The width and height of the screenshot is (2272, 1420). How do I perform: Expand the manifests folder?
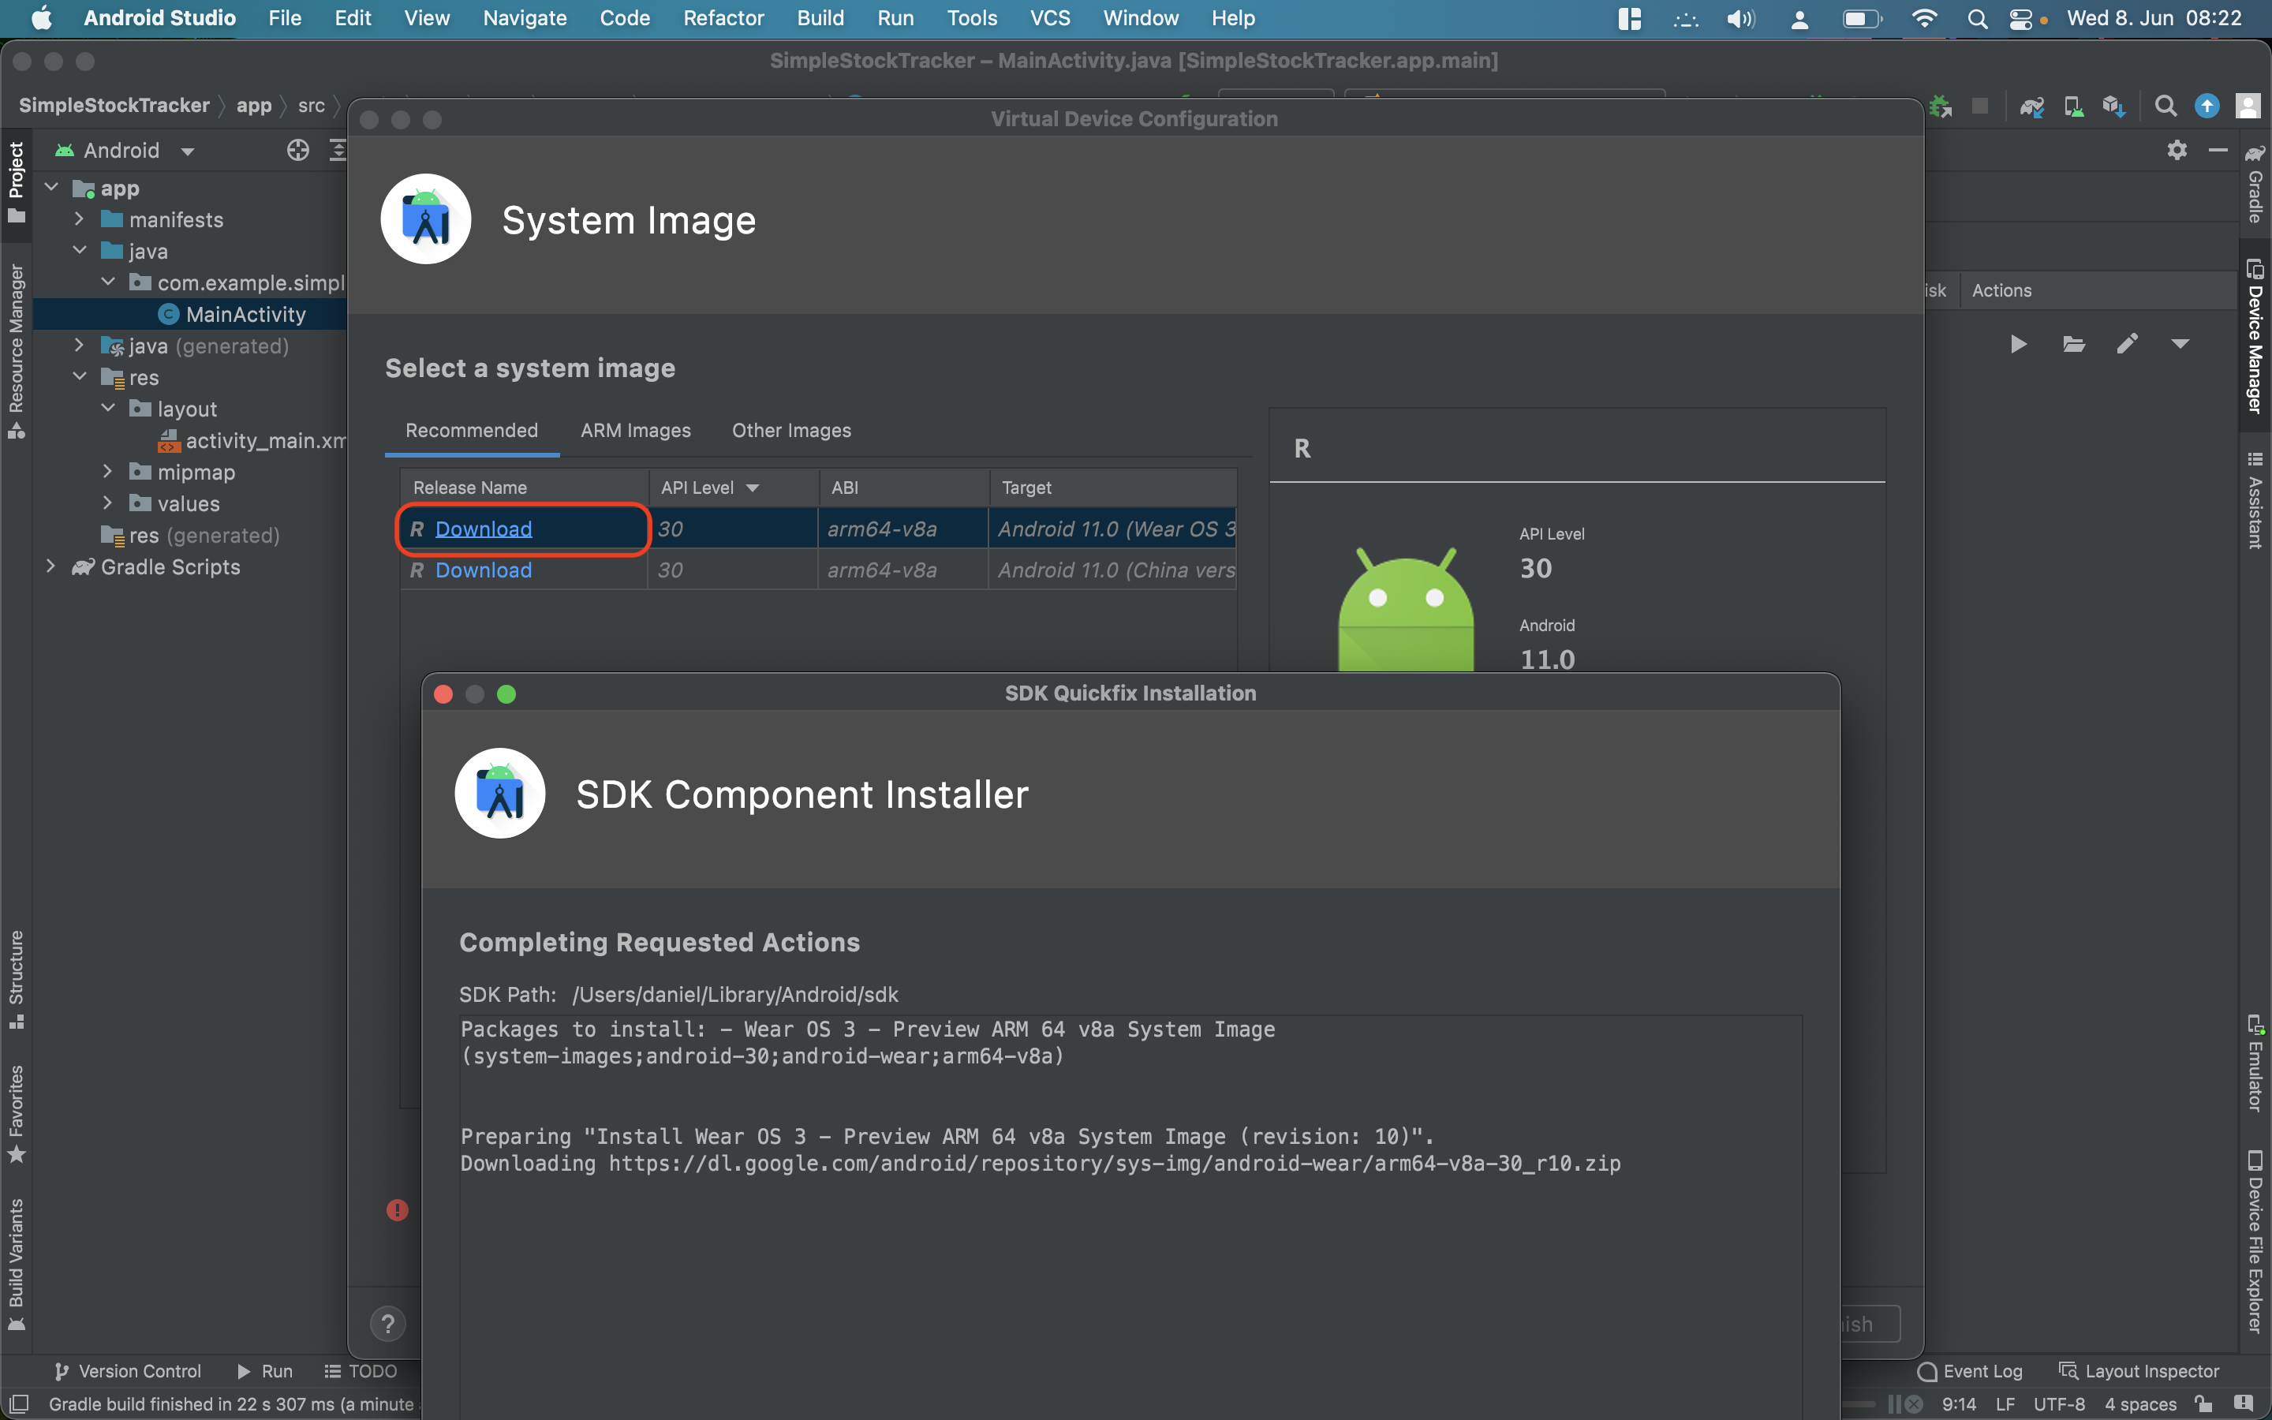(80, 220)
